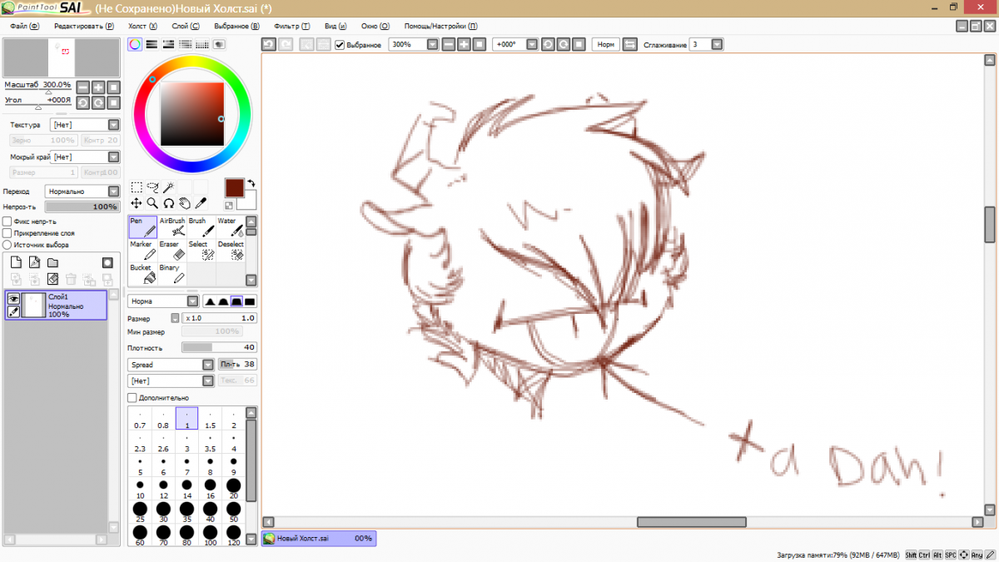999x562 pixels.
Task: Click the Lasso selection tool
Action: pyautogui.click(x=152, y=187)
